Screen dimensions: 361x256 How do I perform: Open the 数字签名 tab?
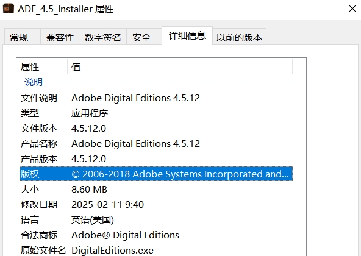(102, 37)
